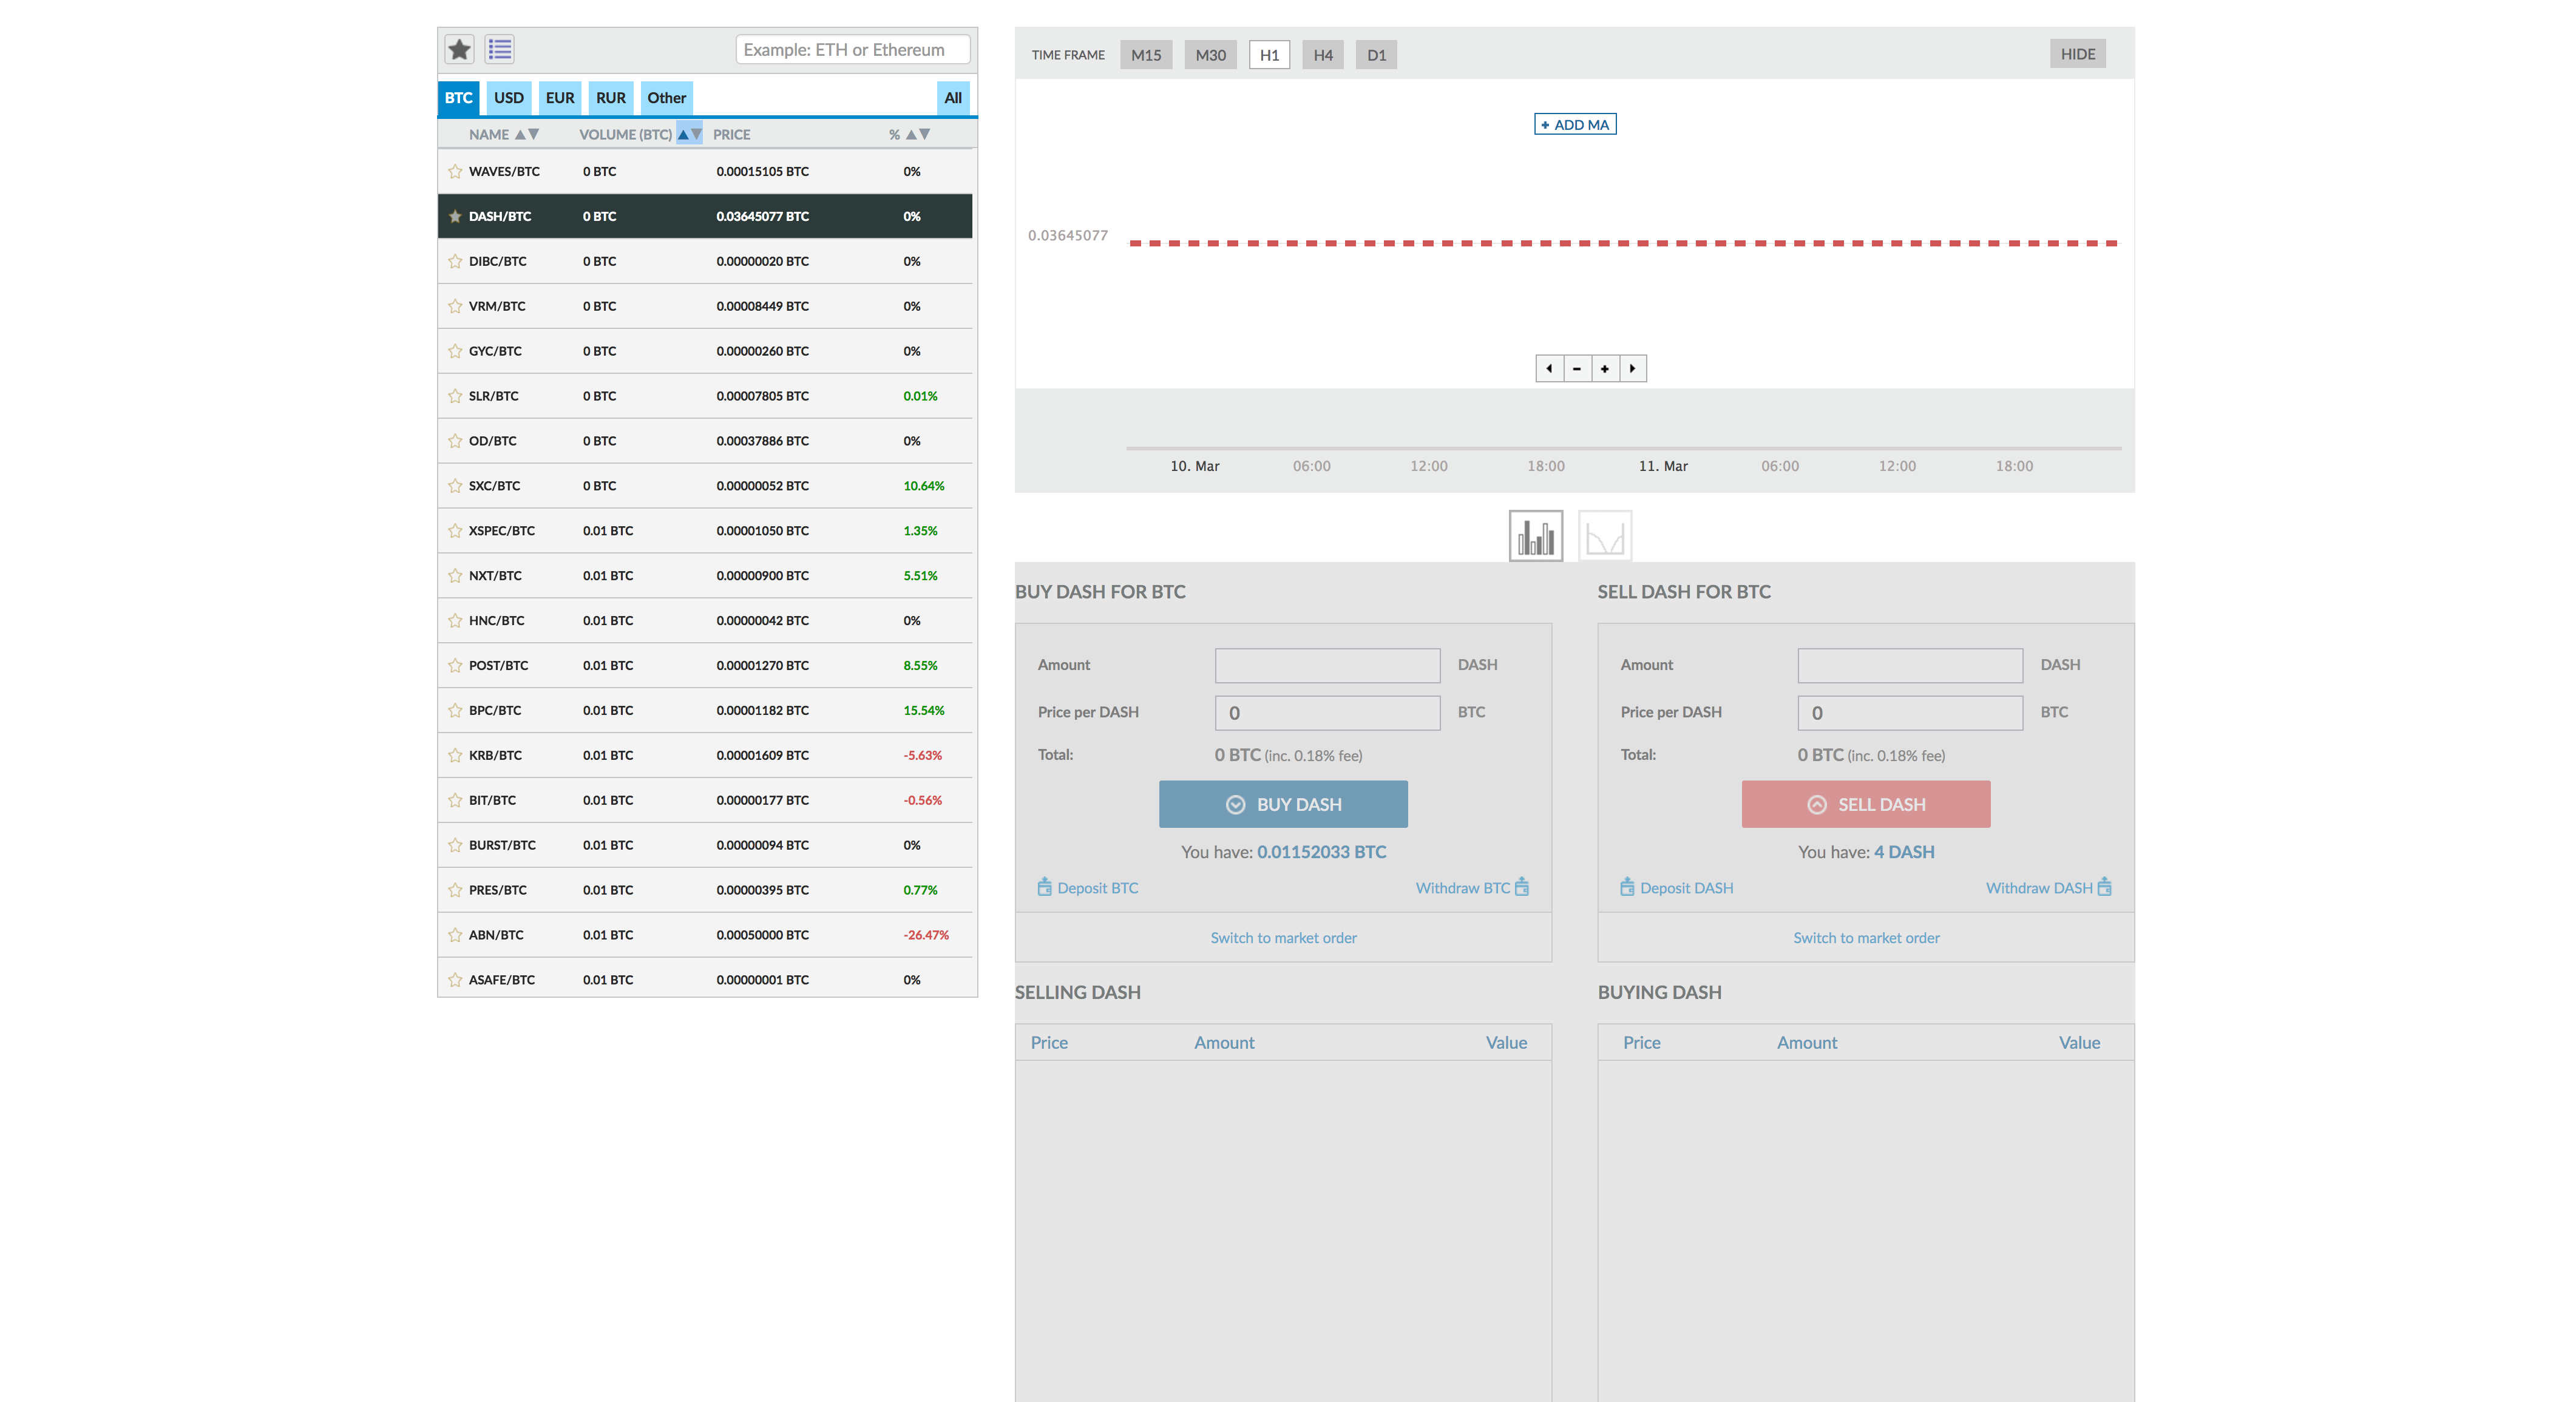
Task: Submit order with SELL DASH button
Action: (1866, 804)
